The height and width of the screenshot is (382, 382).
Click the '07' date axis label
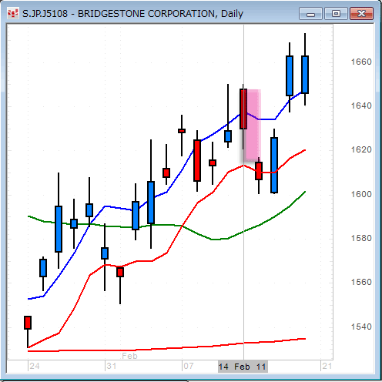189,366
